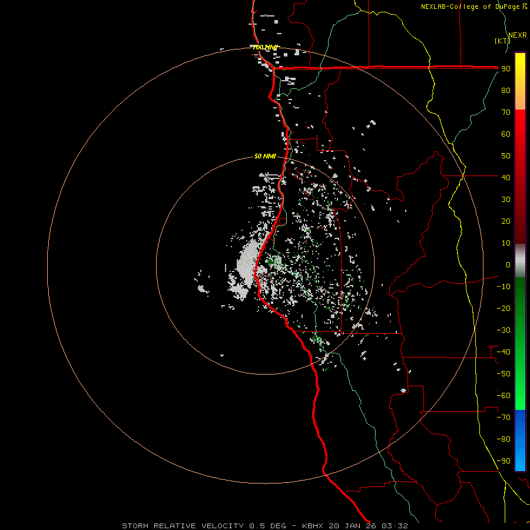Click the -80 value on the velocity scale
This screenshot has height=530, width=530.
[503, 439]
